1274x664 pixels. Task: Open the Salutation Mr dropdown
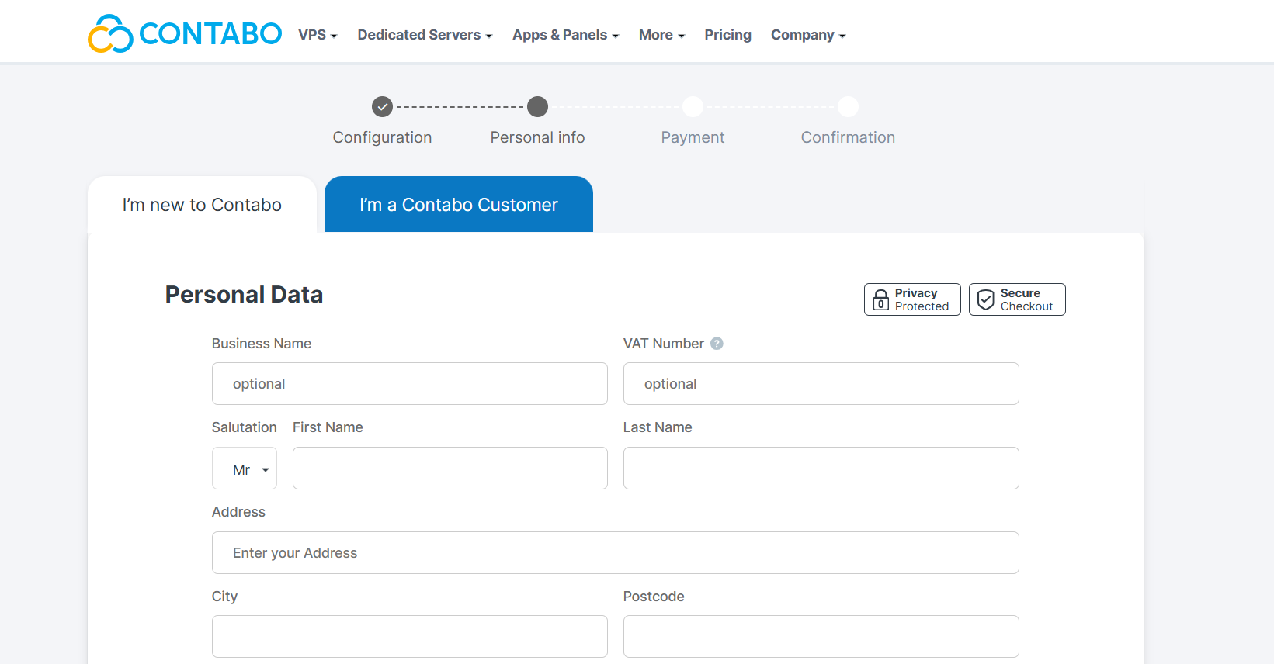pyautogui.click(x=245, y=469)
